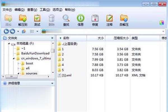The height and width of the screenshot is (112, 168).
Task: Click the Folders (文件夹) panel header icon
Action: (x=5, y=38)
